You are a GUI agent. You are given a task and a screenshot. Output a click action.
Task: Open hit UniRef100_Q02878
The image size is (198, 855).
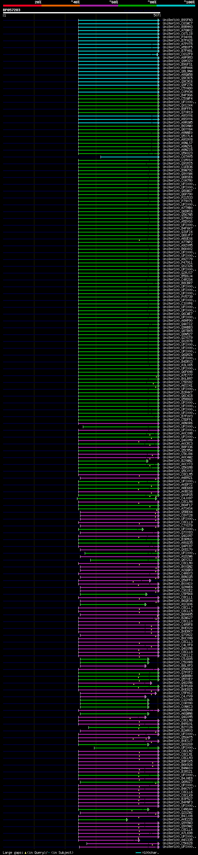(178, 341)
